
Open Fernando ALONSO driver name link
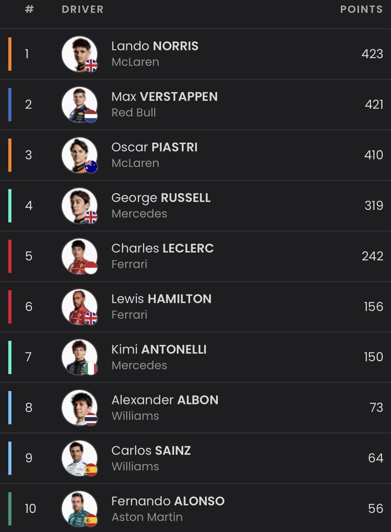168,501
